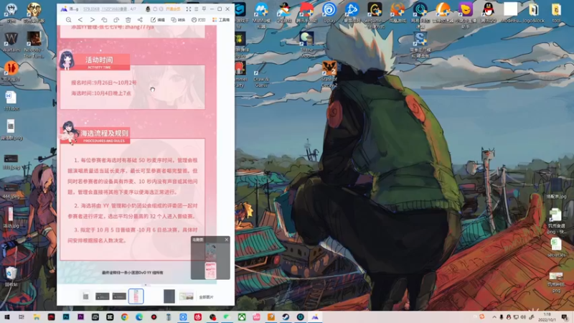Click the navigator preview thumbnail
This screenshot has width=574, height=323.
pos(210,261)
